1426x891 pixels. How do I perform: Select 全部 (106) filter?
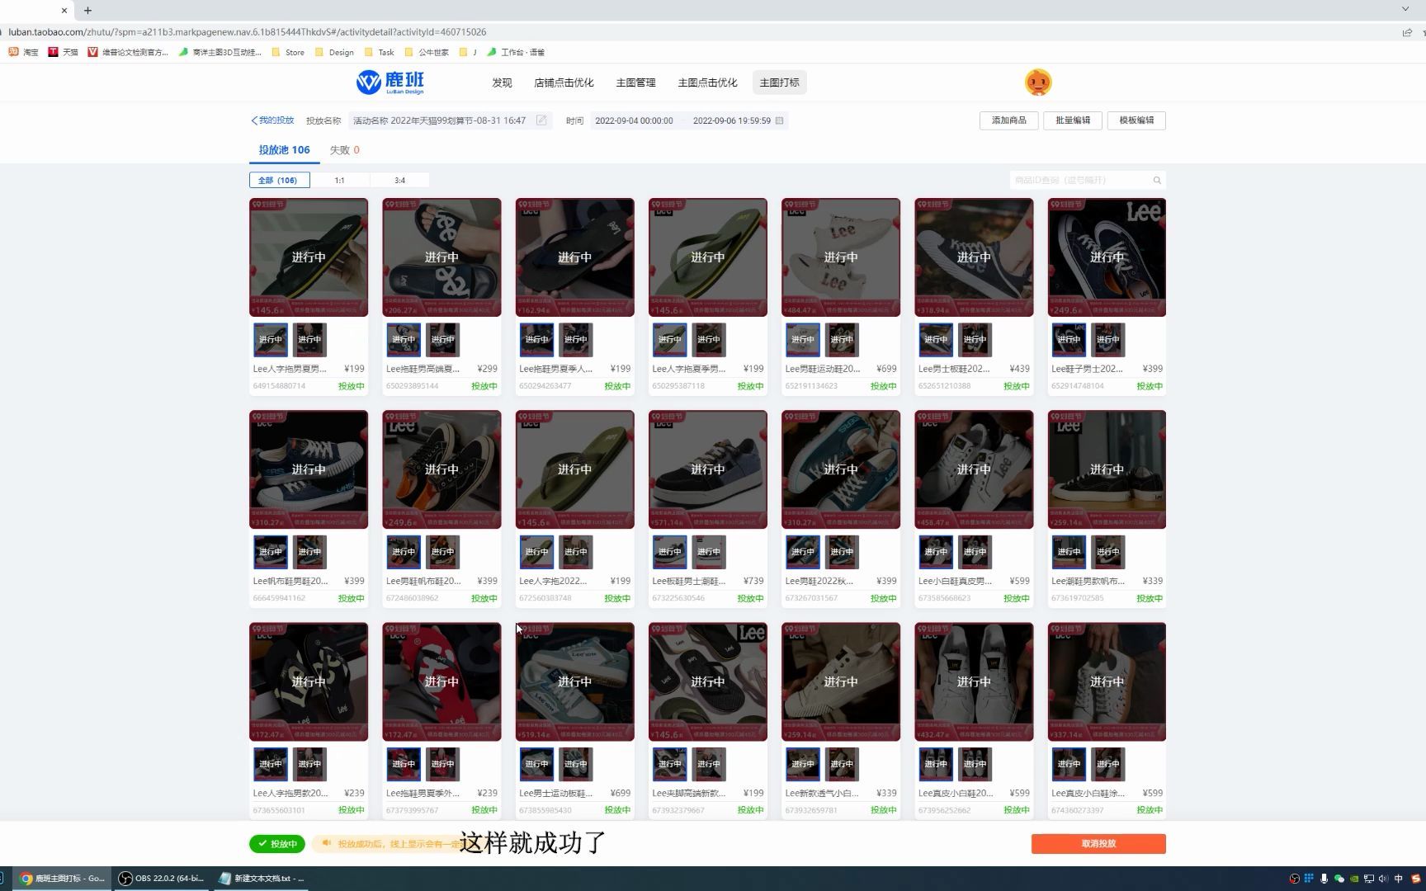pyautogui.click(x=279, y=180)
